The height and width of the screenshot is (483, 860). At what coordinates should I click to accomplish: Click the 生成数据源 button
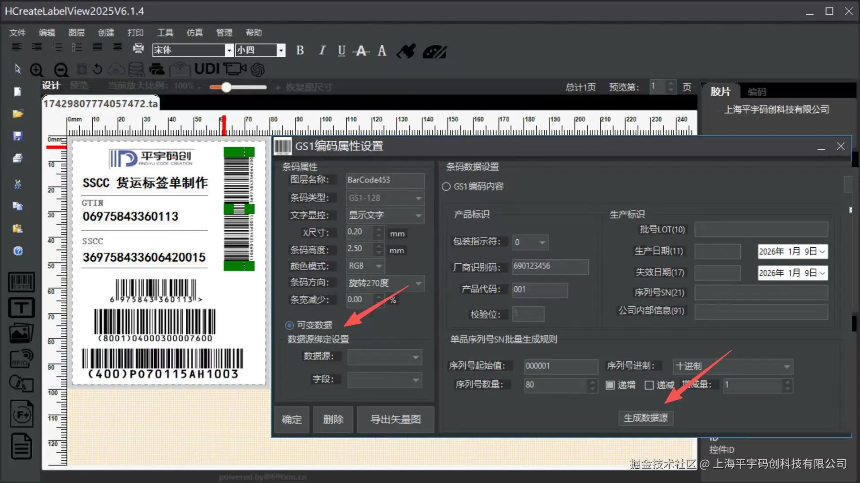(645, 418)
